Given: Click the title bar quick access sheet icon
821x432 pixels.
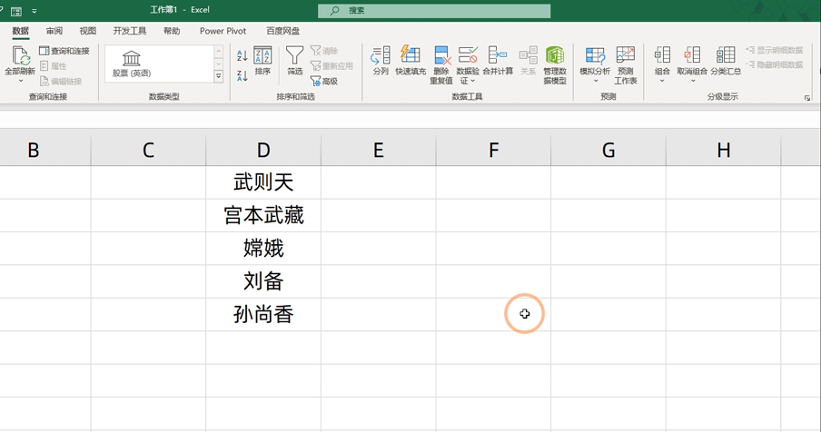Looking at the screenshot, I should point(16,11).
